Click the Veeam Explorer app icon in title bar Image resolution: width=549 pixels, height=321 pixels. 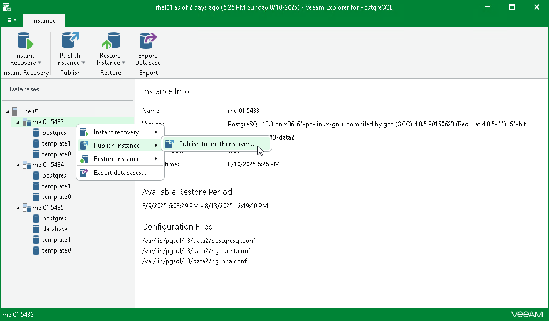(x=6, y=6)
